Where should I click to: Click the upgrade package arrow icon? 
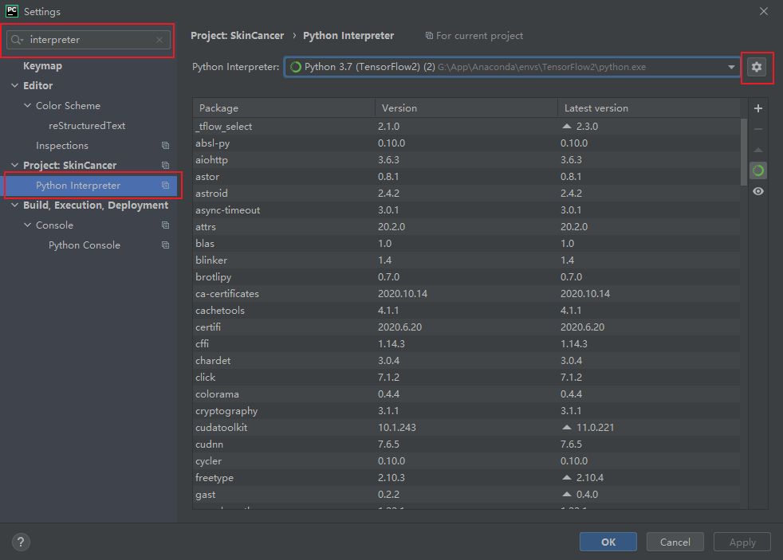(758, 150)
